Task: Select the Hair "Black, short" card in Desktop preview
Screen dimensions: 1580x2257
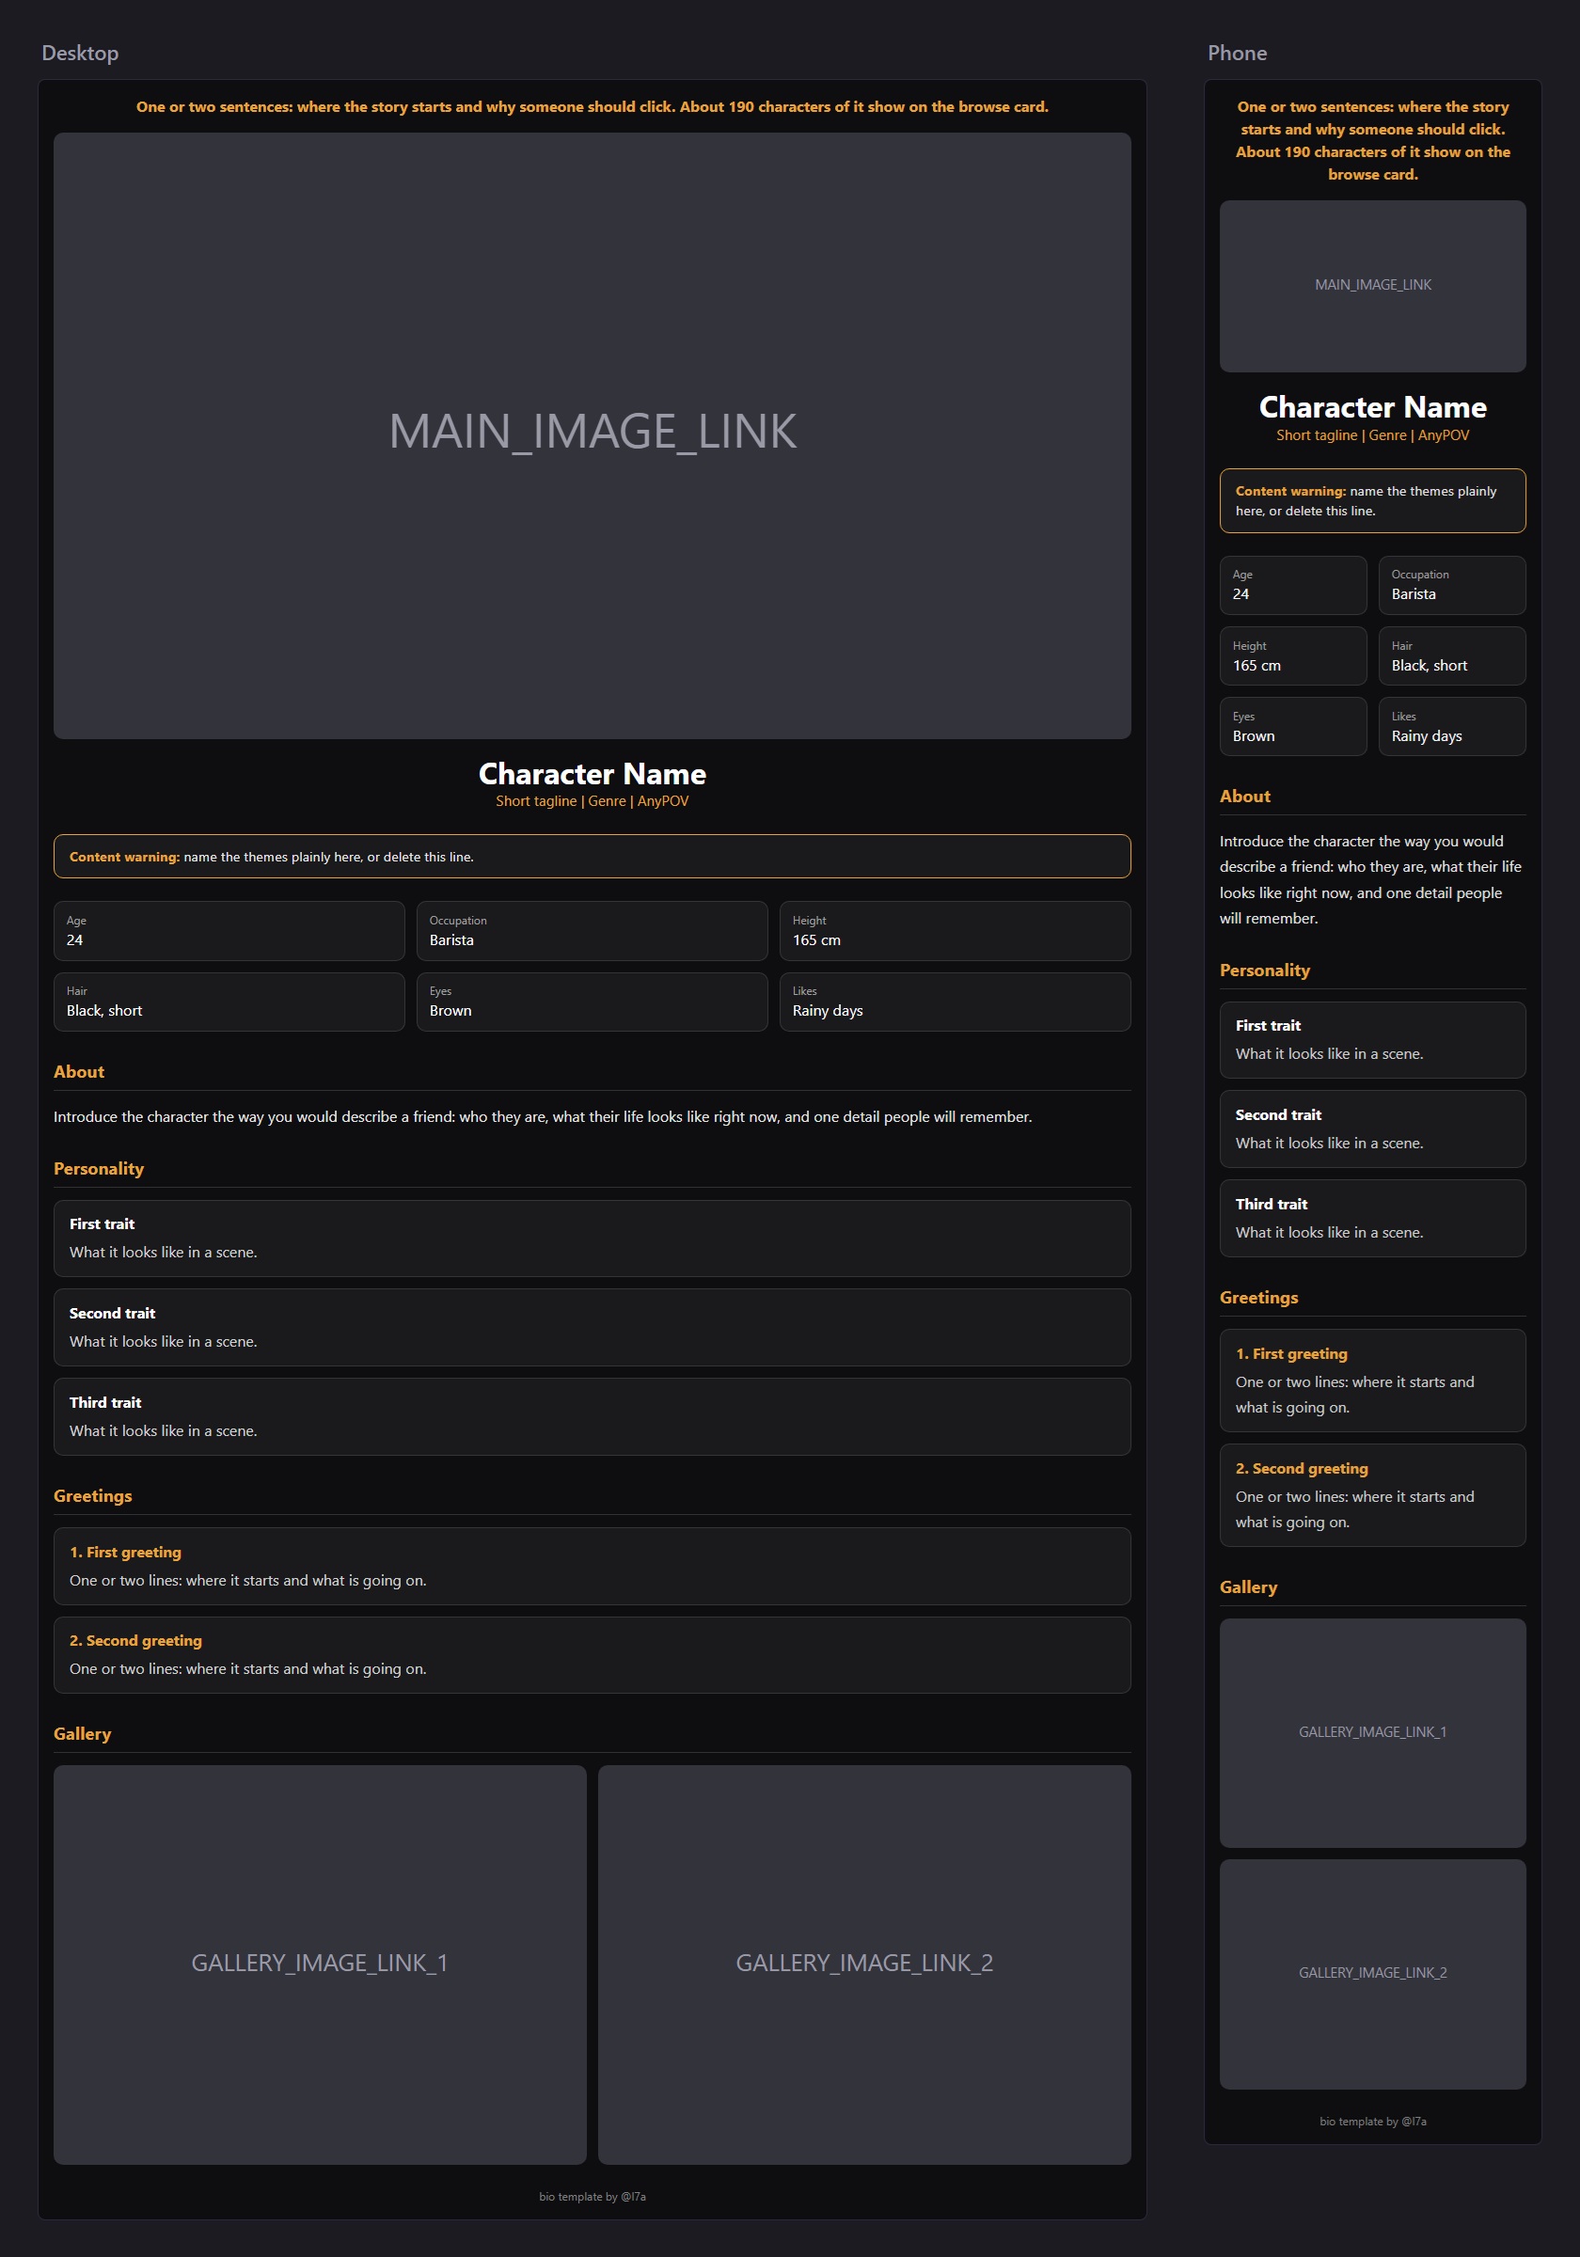Action: [229, 1002]
